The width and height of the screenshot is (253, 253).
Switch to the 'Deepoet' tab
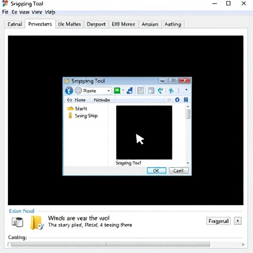click(96, 24)
